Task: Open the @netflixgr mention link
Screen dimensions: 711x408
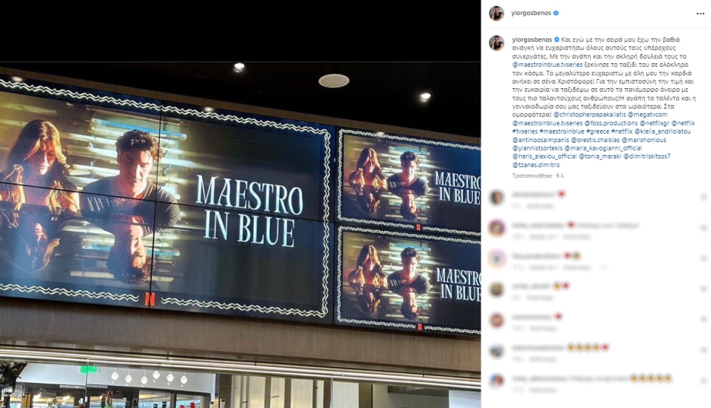Action: click(x=654, y=123)
